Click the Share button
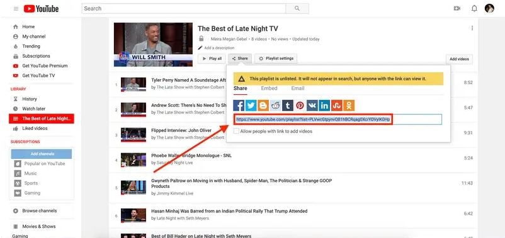Screen dimensions: 505x238 pos(240,58)
